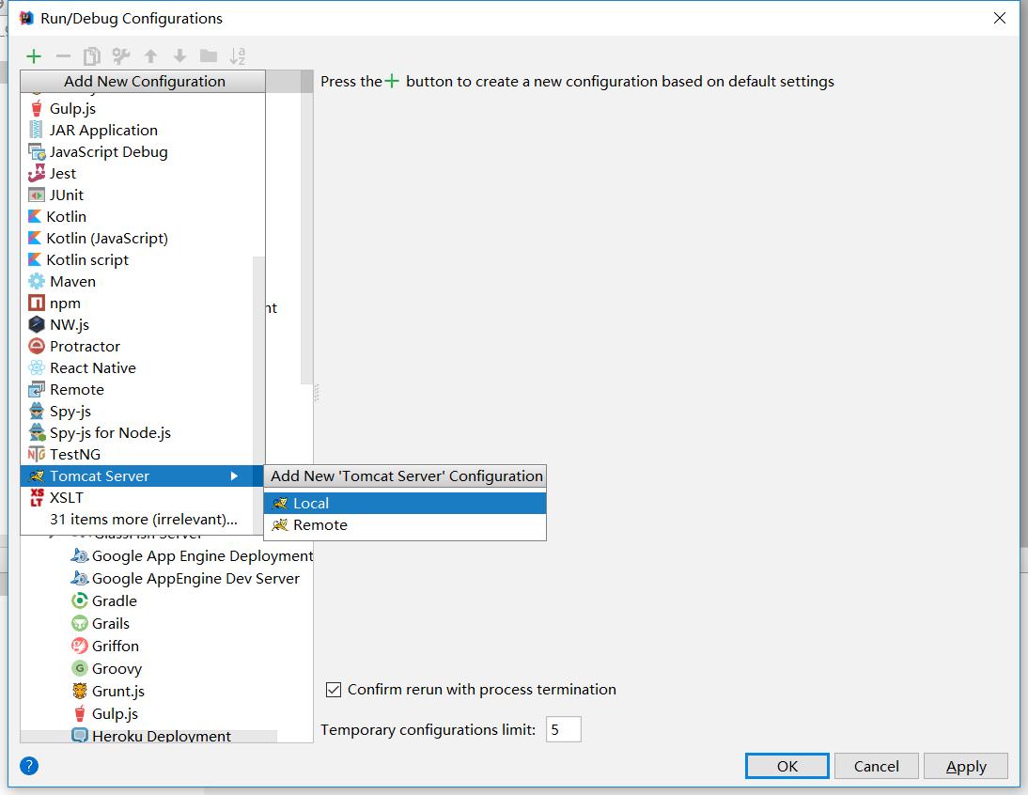Select Grunt.js in defaults tree
Screen dimensions: 1028x795
coord(107,691)
